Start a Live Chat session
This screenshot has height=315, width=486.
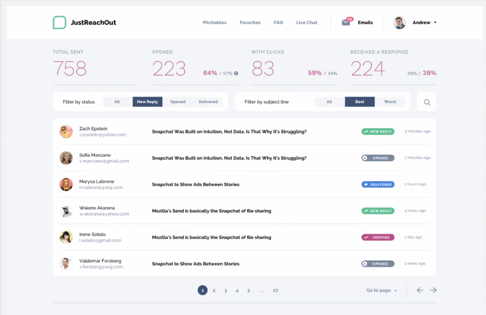[306, 22]
